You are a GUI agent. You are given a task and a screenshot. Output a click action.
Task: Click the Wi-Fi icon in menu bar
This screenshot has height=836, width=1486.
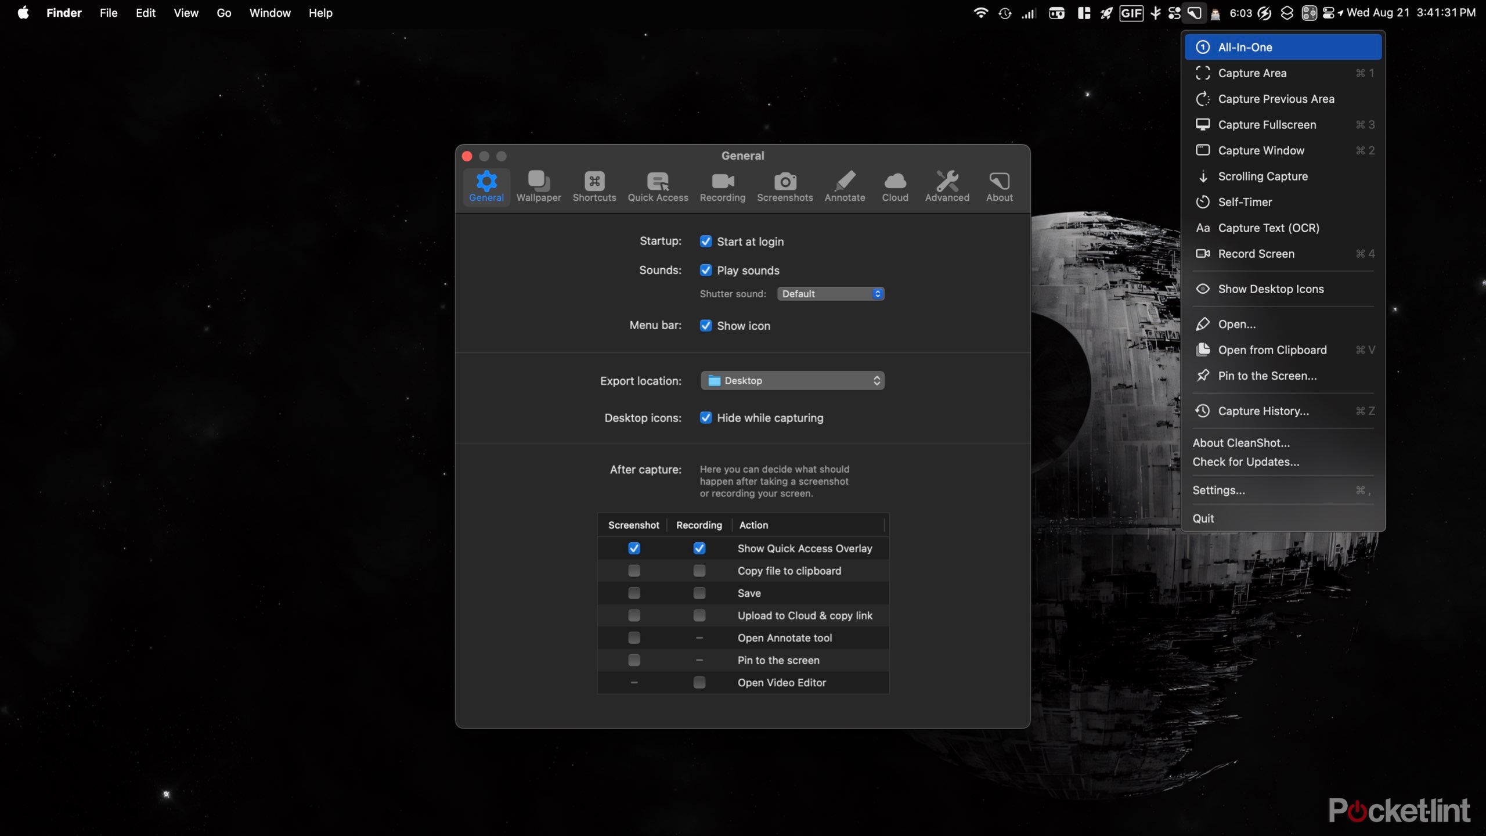coord(980,13)
